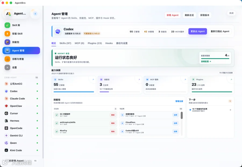Cancel the NiceTry skill pack
This screenshot has width=242, height=167.
113,132
